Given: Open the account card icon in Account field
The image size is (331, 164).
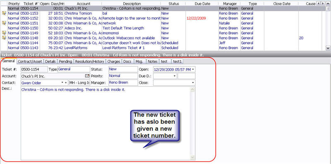Looking at the screenshot, I should [87, 76].
